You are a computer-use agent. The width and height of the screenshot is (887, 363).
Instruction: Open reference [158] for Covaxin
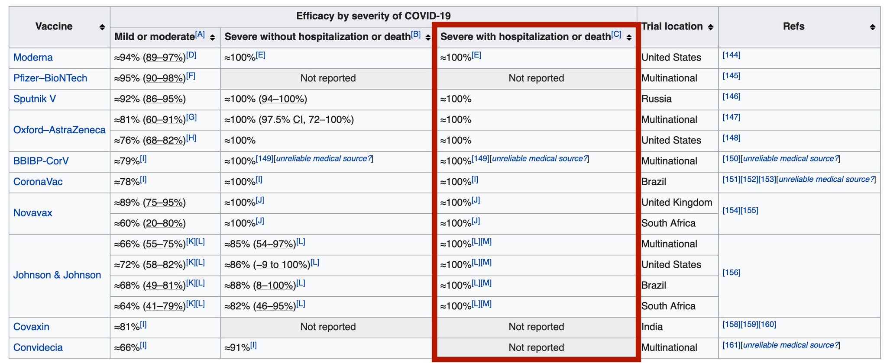coord(732,324)
